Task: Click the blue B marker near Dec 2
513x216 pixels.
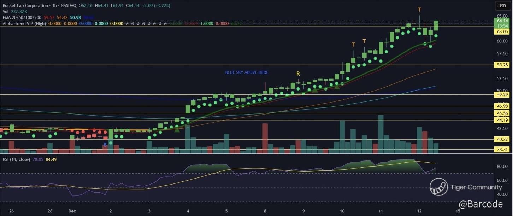Action: [x=105, y=145]
